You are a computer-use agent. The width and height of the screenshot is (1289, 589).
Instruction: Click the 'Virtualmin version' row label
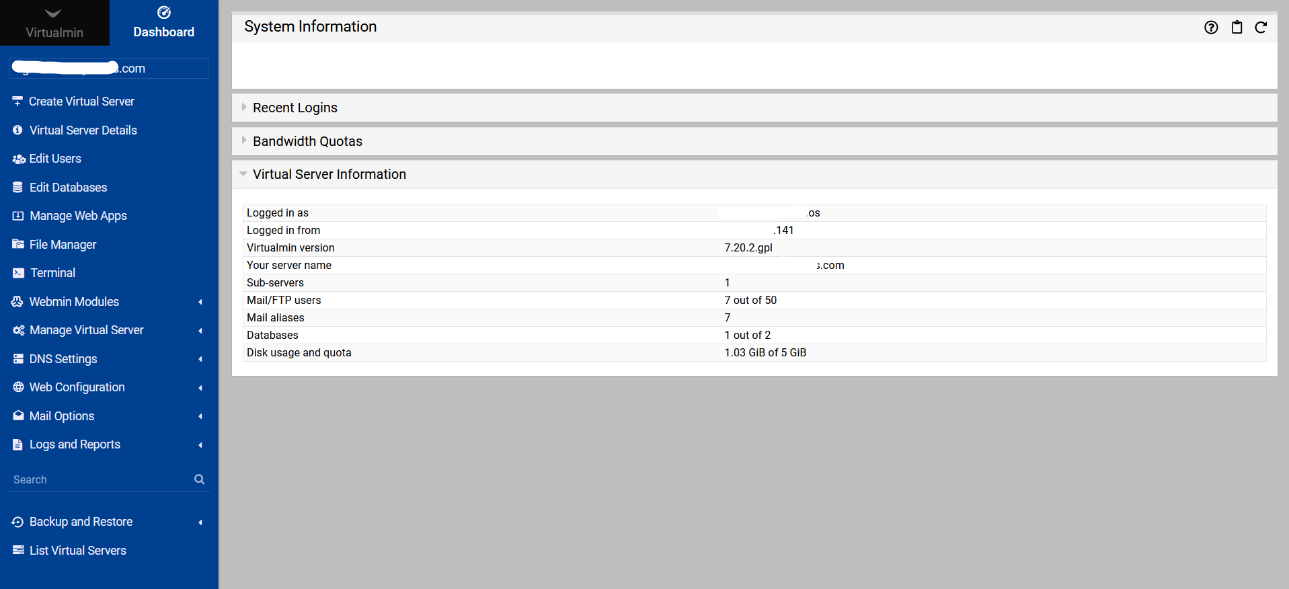coord(290,248)
